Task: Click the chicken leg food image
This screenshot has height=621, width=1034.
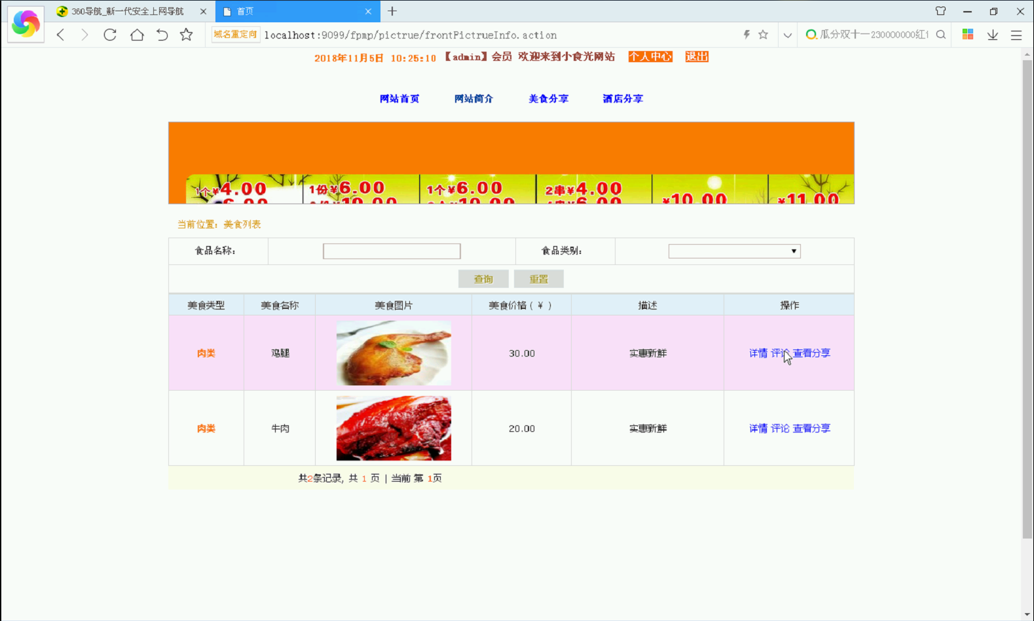Action: [x=394, y=353]
